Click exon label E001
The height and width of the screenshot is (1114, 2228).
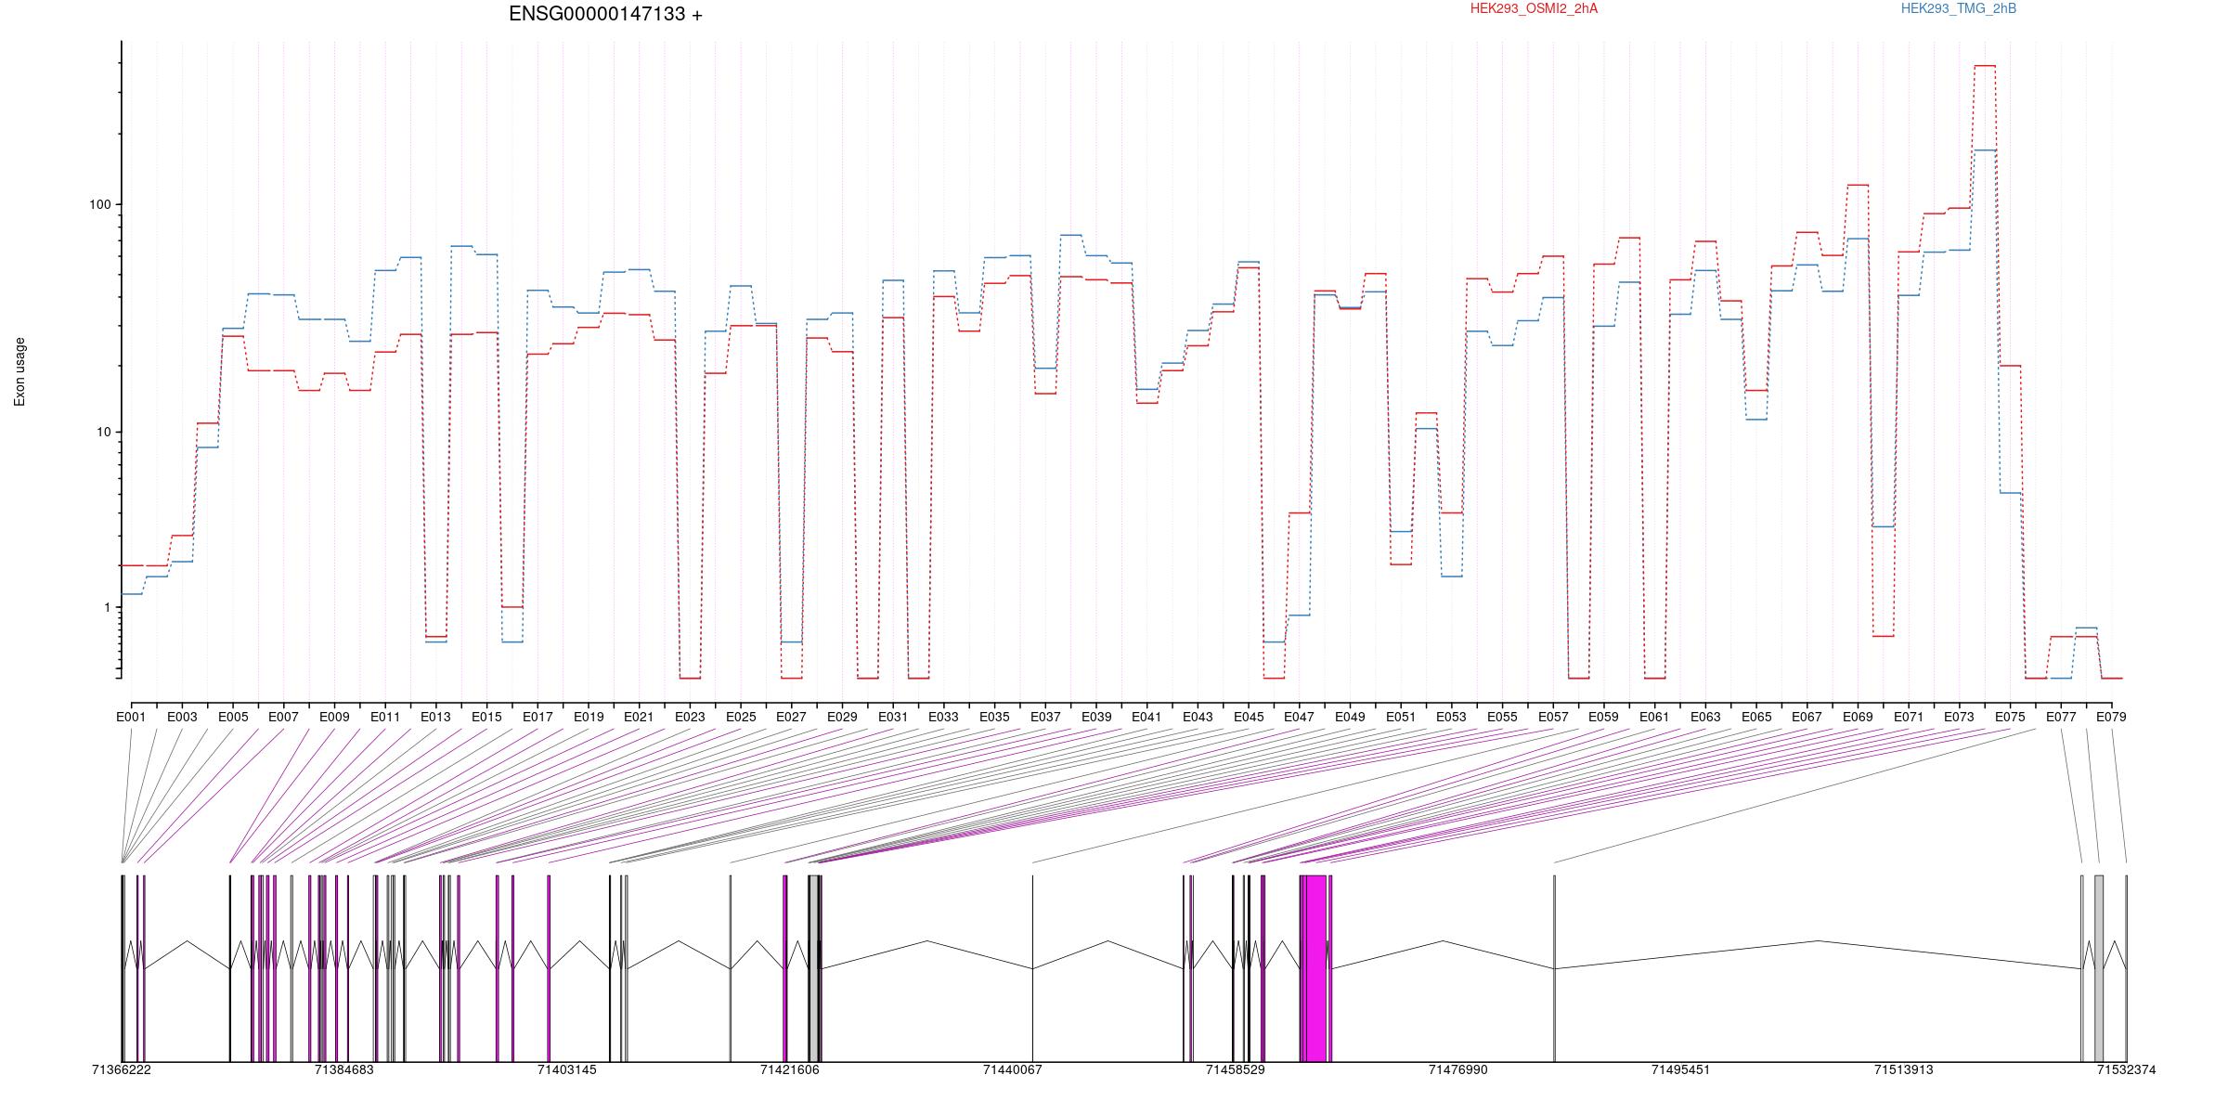131,717
